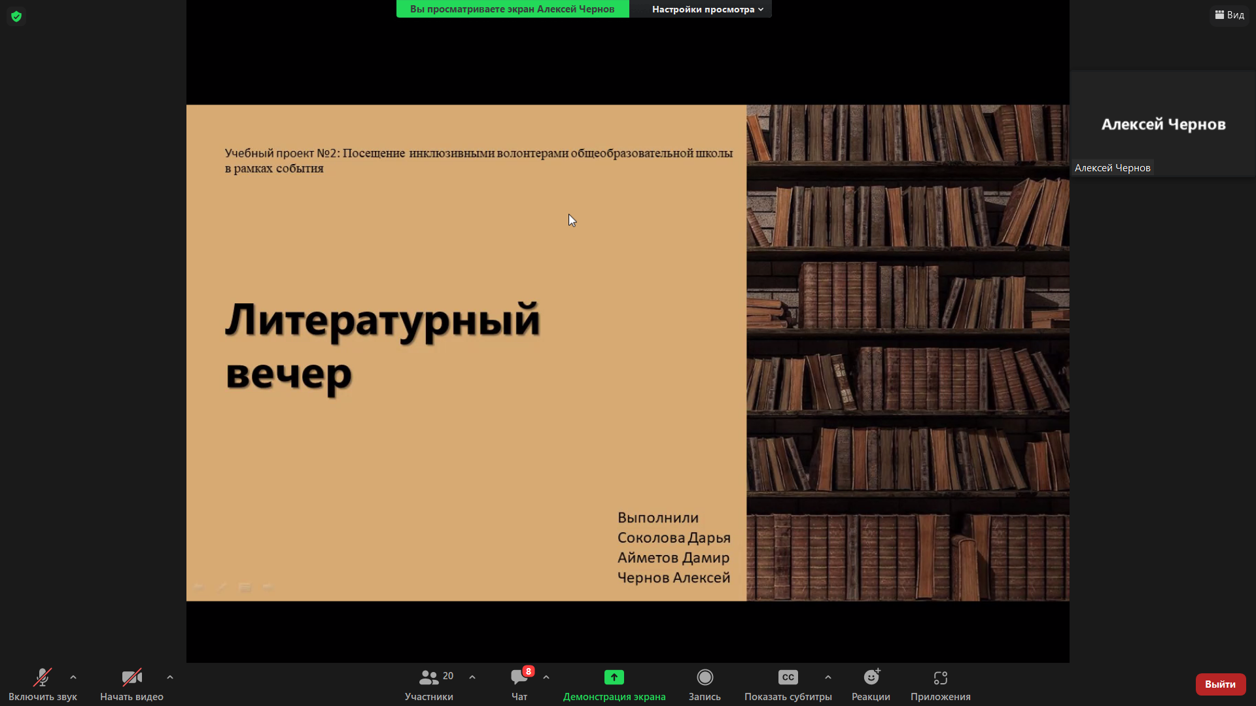
Task: Expand subtitles options caret
Action: [828, 677]
